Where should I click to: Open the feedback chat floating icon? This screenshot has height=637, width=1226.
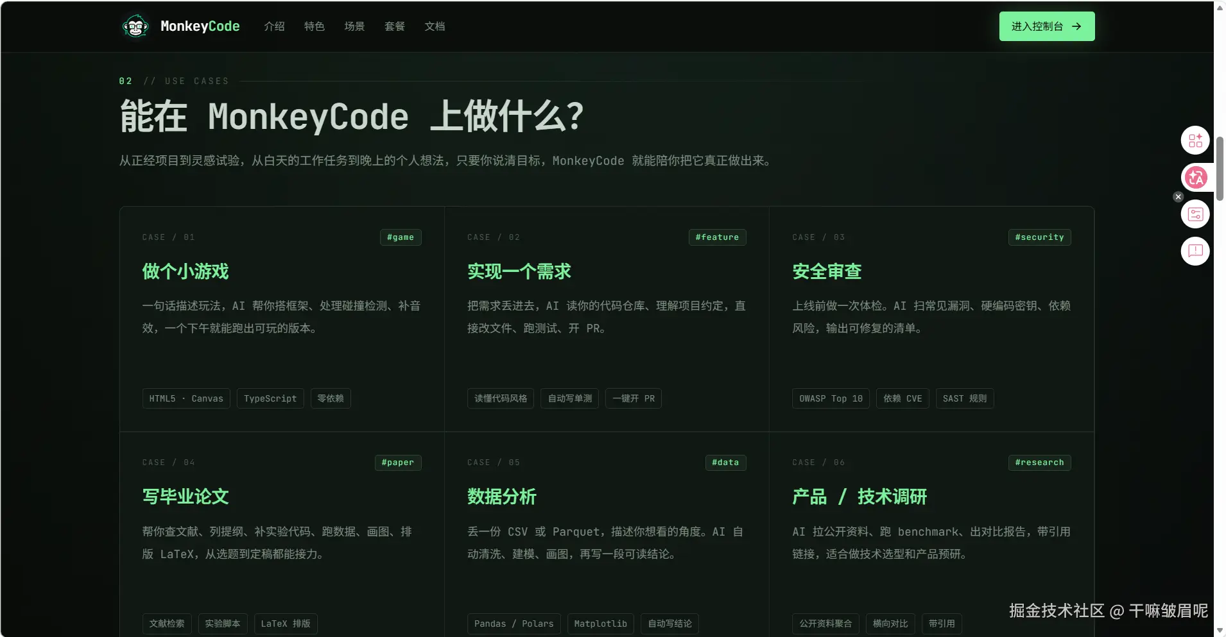pos(1195,251)
